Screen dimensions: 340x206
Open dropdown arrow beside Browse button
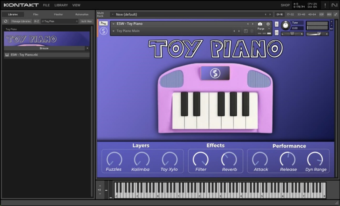click(87, 48)
